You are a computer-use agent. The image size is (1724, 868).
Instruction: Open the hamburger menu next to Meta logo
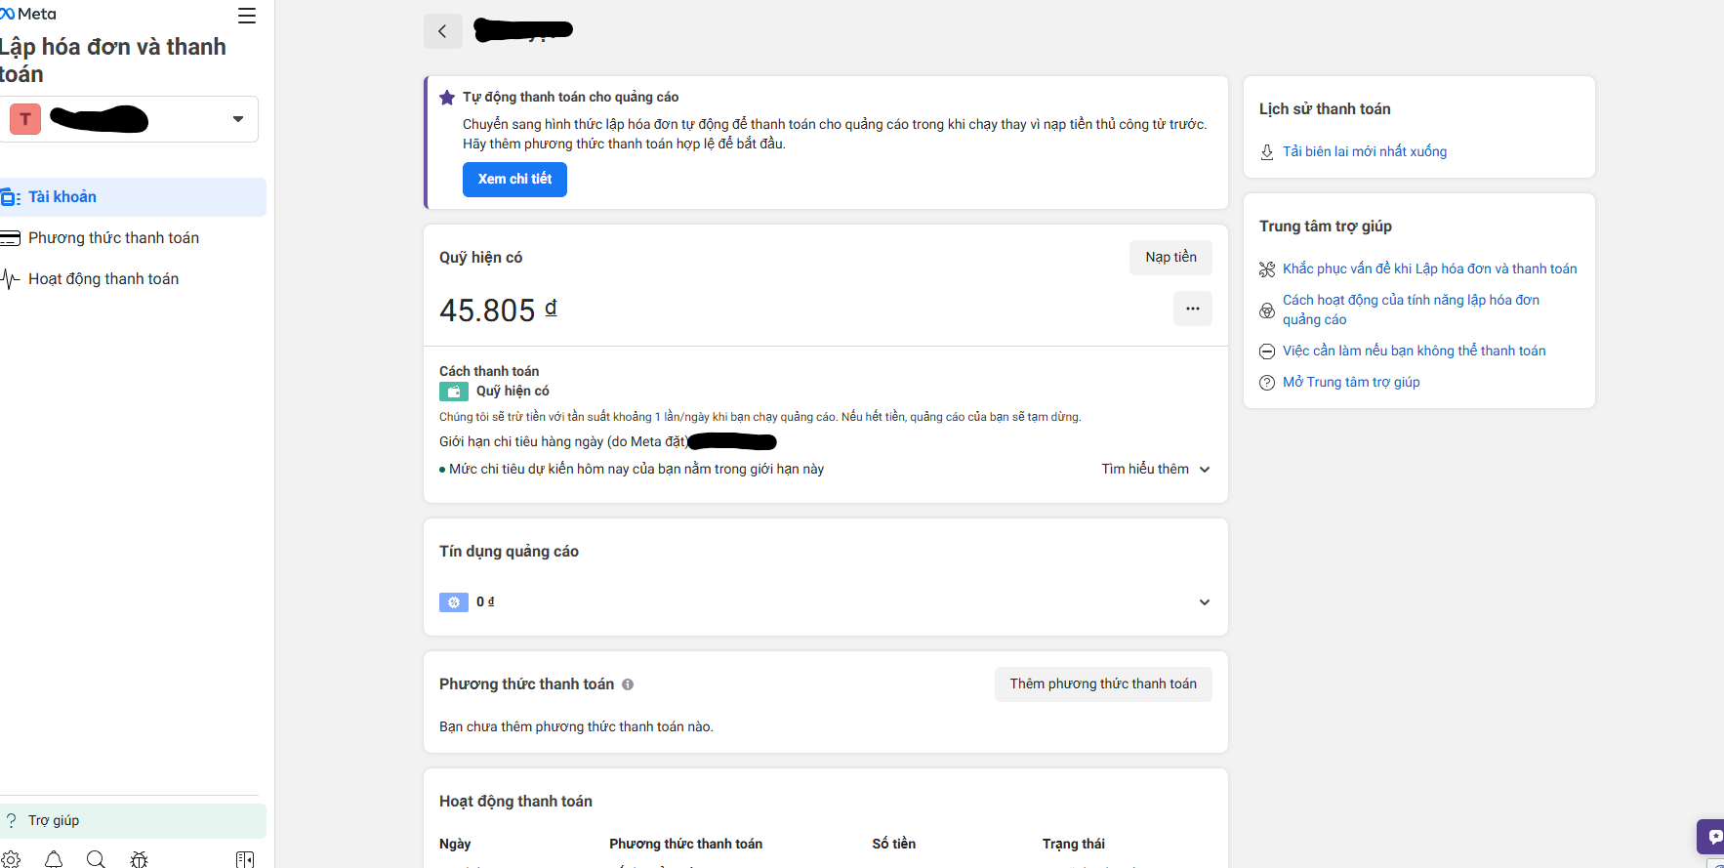coord(247,16)
